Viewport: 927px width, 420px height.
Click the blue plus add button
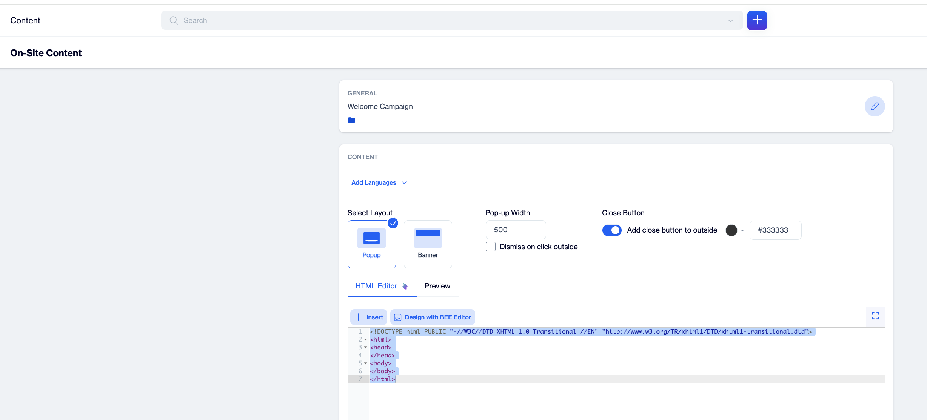pos(757,20)
